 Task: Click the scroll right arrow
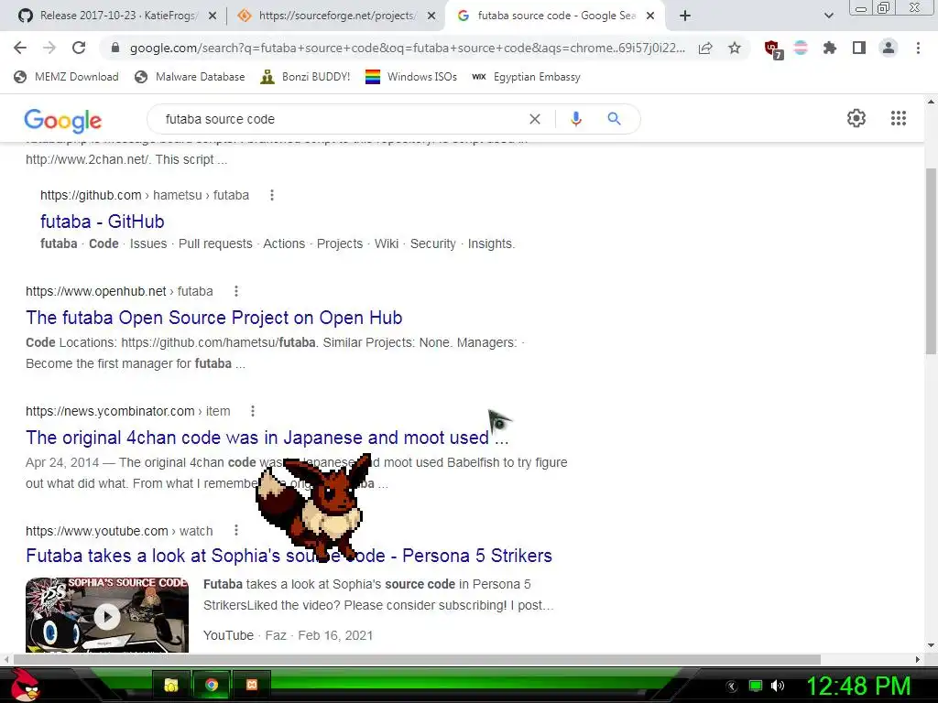[x=918, y=659]
